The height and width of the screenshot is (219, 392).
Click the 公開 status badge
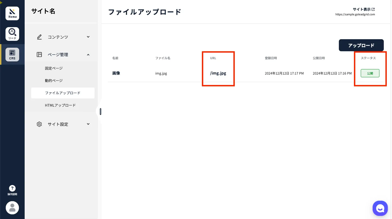point(370,73)
